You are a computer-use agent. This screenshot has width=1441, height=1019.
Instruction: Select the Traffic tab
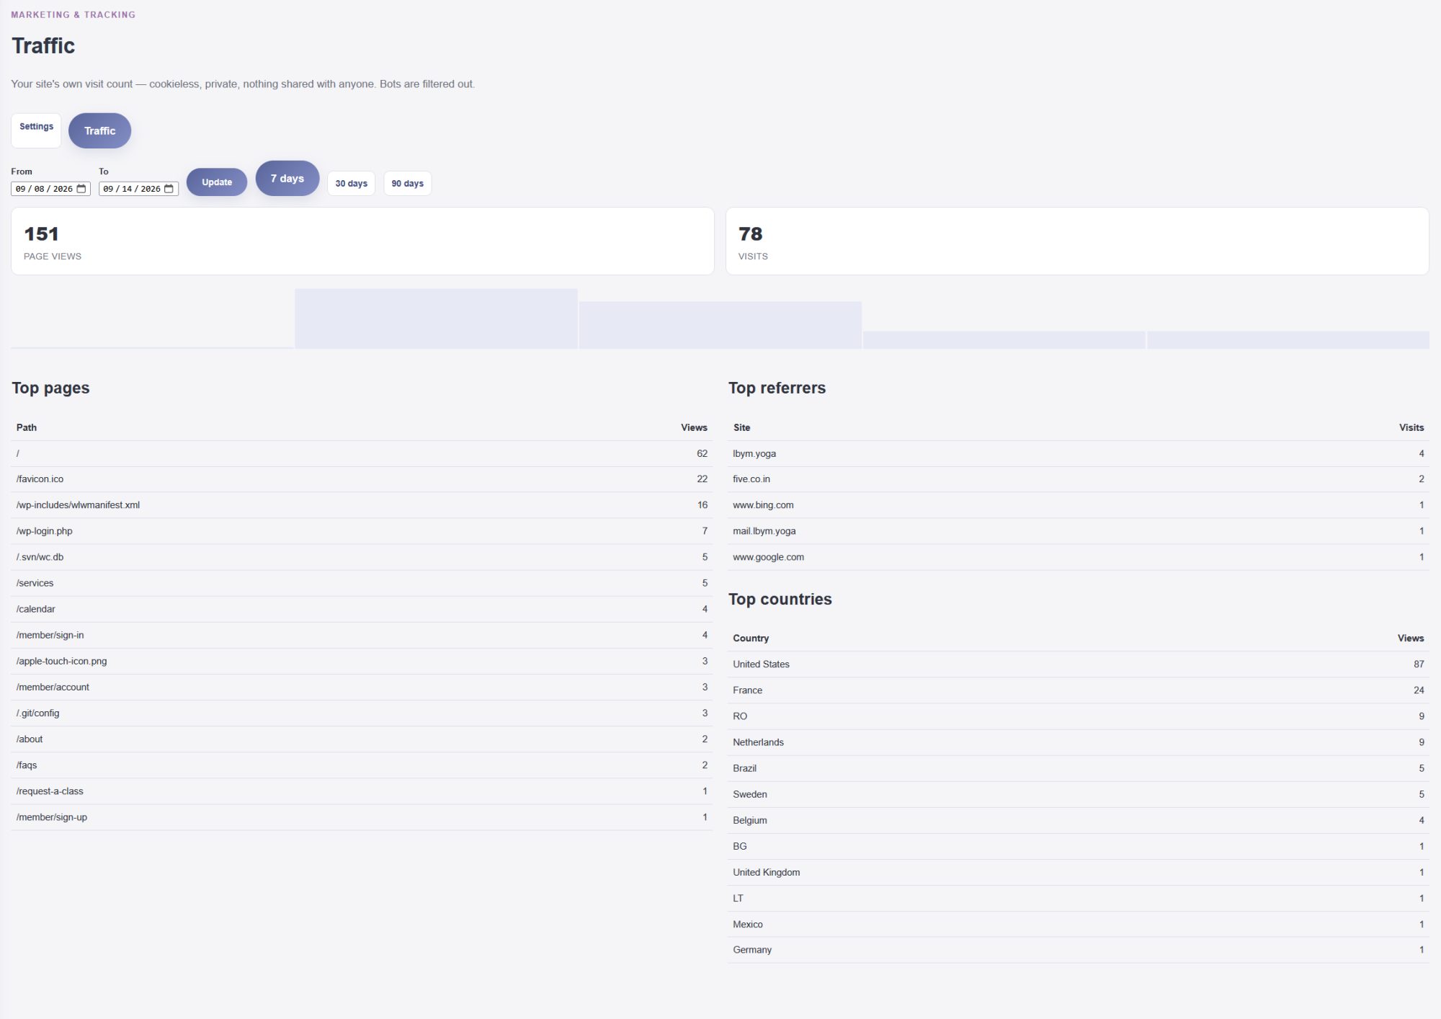pyautogui.click(x=99, y=130)
